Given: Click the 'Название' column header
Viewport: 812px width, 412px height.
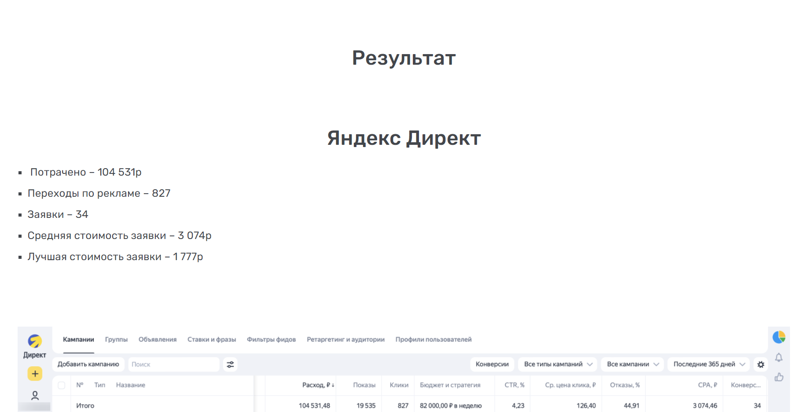Looking at the screenshot, I should pyautogui.click(x=131, y=385).
